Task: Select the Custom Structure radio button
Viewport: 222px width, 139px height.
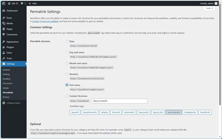Action: [x=67, y=96]
